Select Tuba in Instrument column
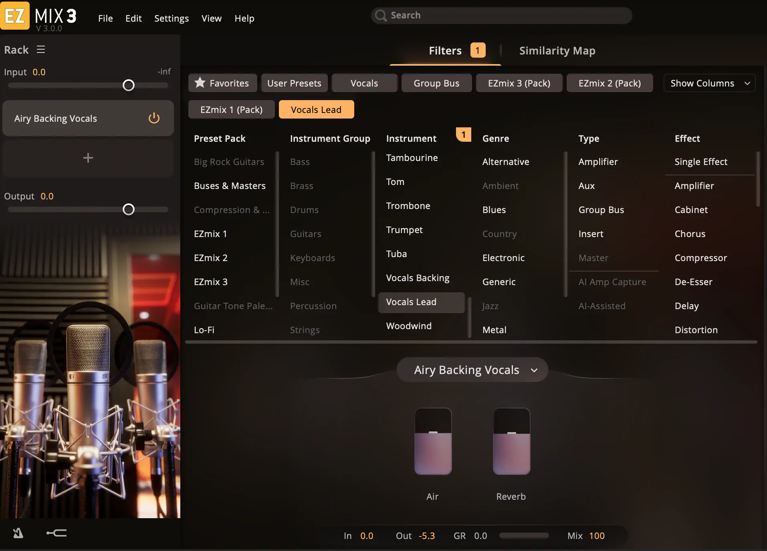This screenshot has width=767, height=551. click(396, 254)
